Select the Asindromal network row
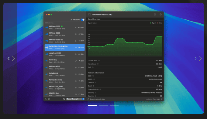 [65, 74]
